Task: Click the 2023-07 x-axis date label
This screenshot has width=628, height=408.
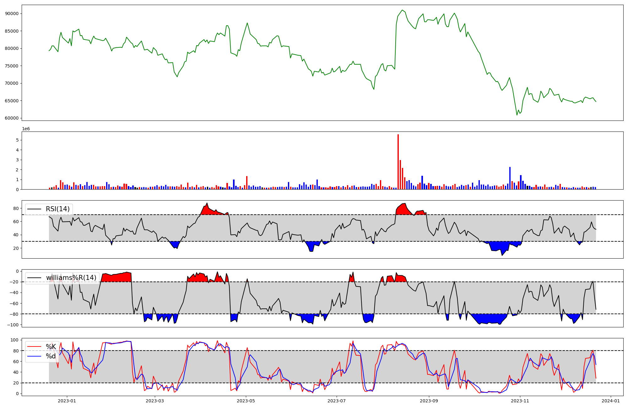Action: (337, 401)
